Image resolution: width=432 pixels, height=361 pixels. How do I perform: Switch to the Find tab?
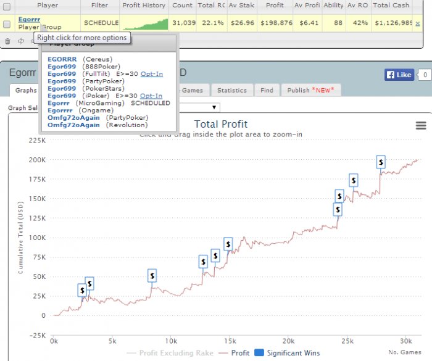267,90
